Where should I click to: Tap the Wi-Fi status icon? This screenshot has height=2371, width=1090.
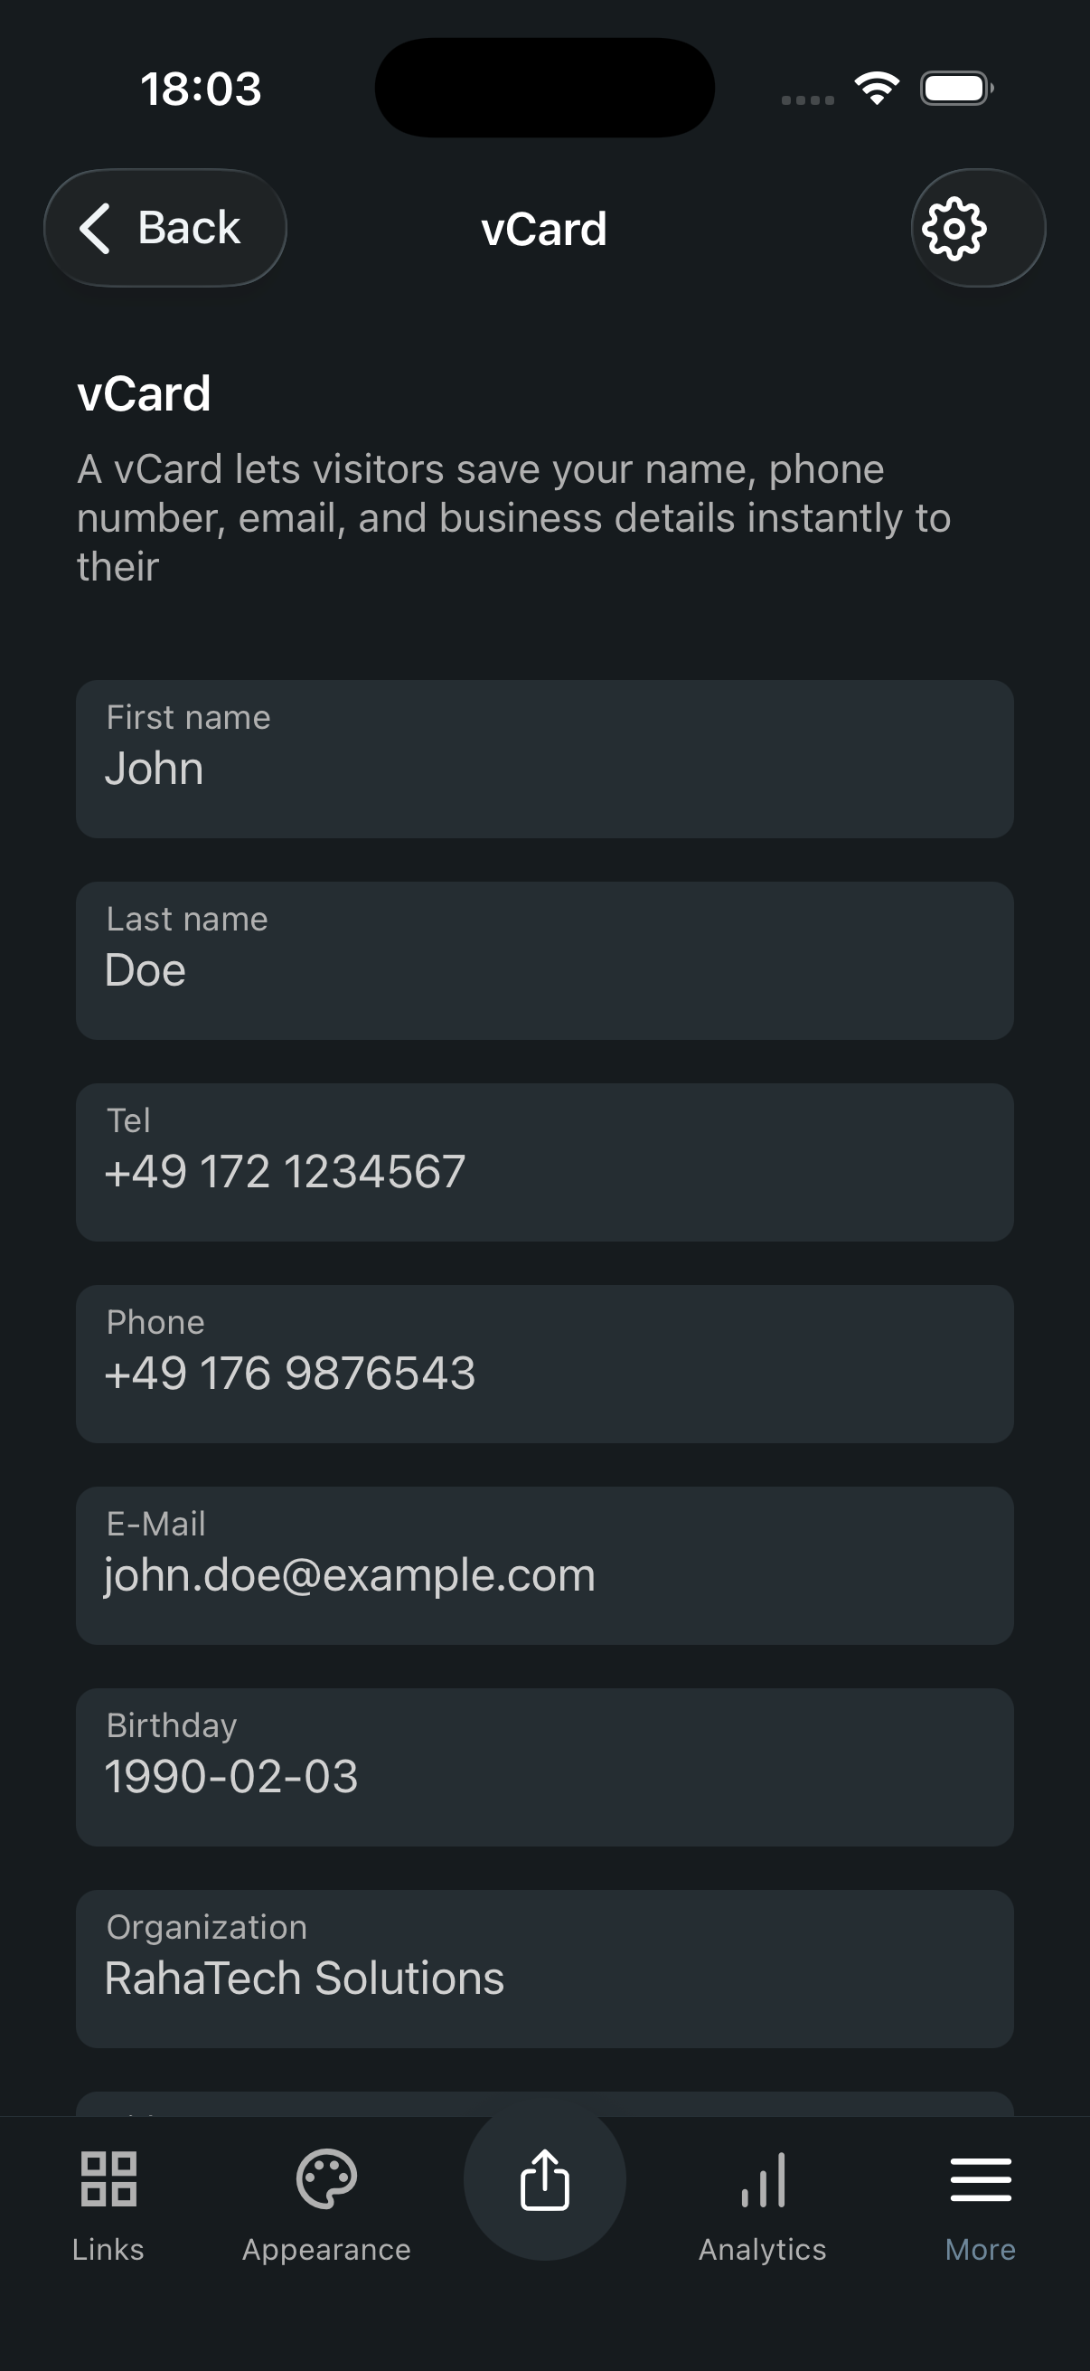coord(877,89)
